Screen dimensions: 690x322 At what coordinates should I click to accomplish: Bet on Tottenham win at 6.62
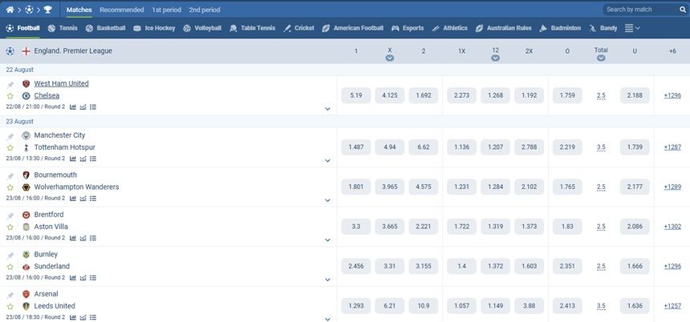coord(424,147)
